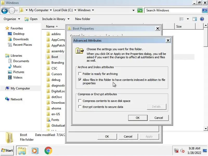The image size is (208, 156).
Task: Select the Fonts folder icon
Action: click(48, 120)
